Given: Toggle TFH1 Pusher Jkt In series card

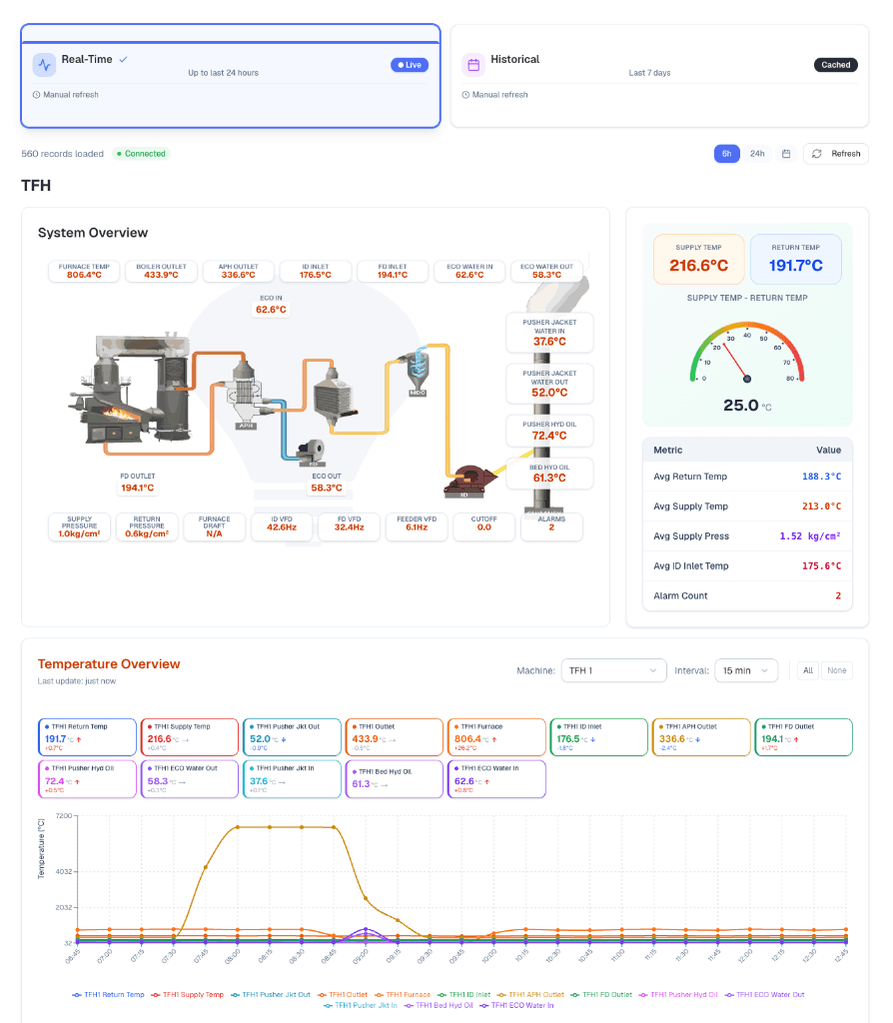Looking at the screenshot, I should (x=293, y=779).
